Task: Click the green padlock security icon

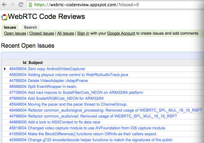Action: tap(30, 5)
